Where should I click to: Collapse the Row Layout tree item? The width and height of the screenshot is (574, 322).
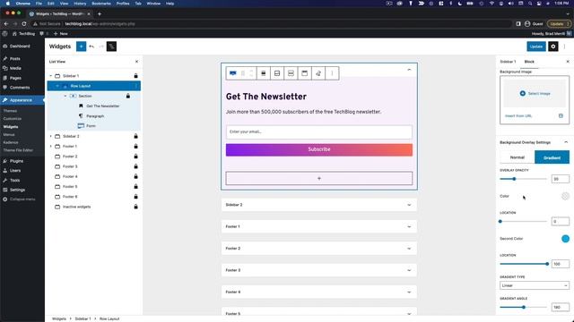(x=57, y=86)
